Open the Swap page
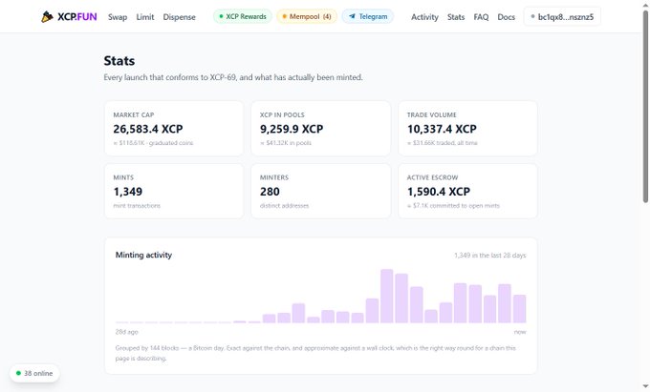This screenshot has width=650, height=392. 118,17
